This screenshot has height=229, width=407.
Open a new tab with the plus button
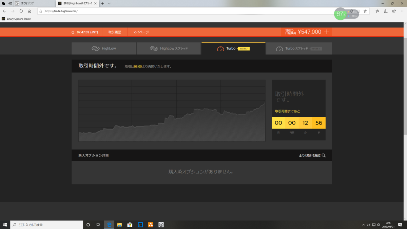(x=102, y=3)
